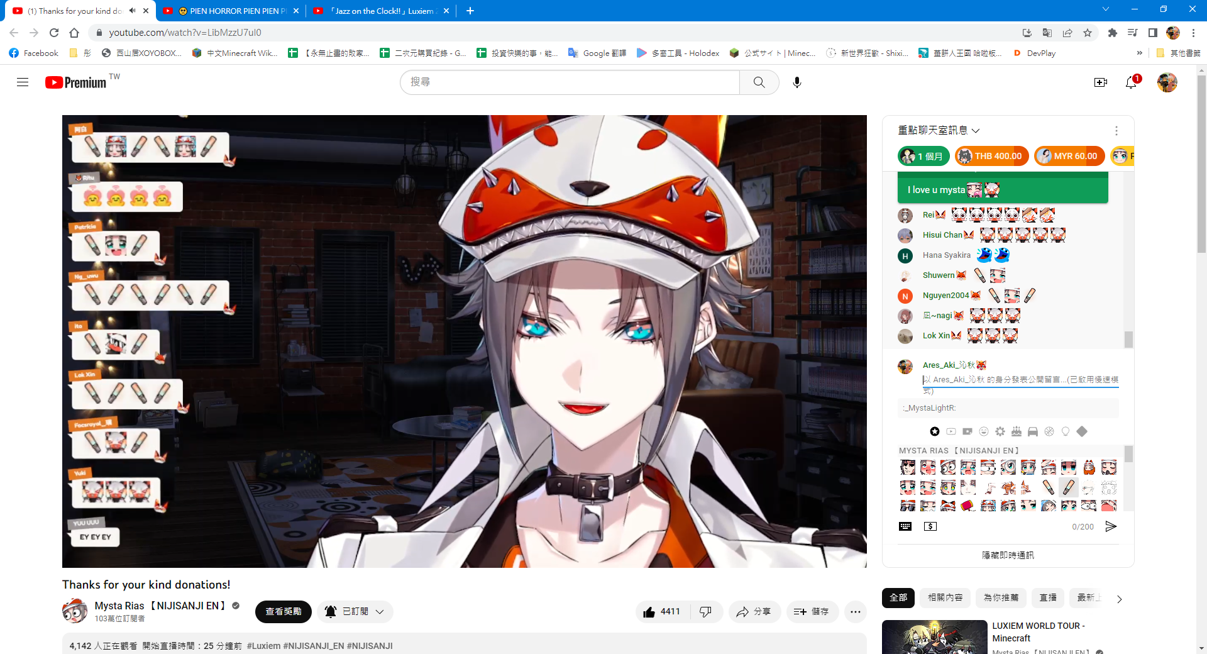Open the Create video icon
This screenshot has height=654, width=1207.
tap(1100, 82)
